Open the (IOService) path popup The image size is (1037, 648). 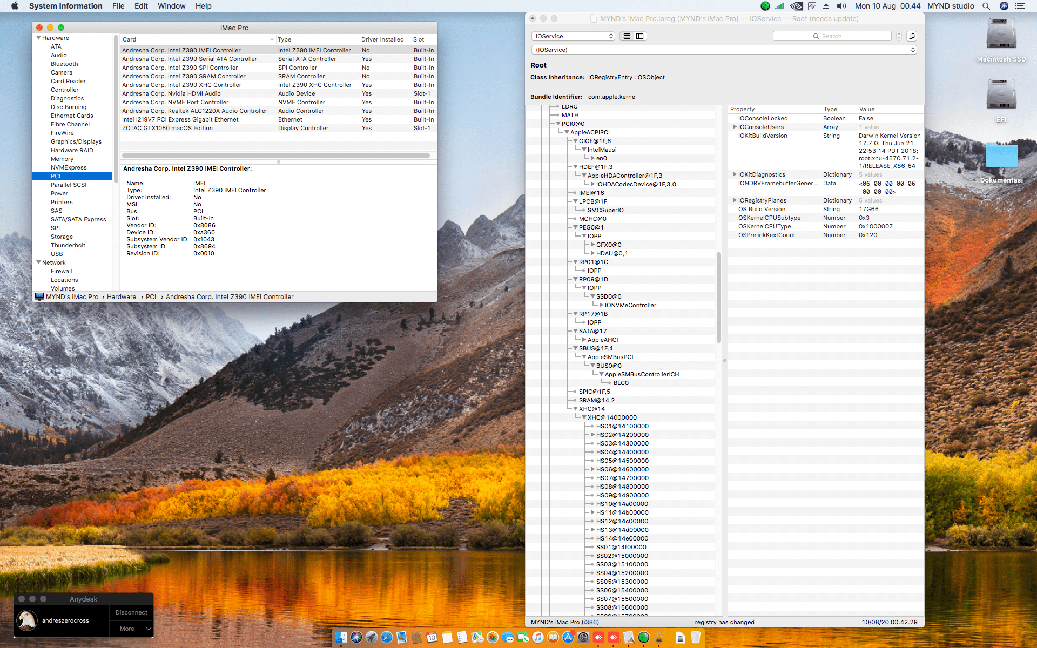click(724, 50)
